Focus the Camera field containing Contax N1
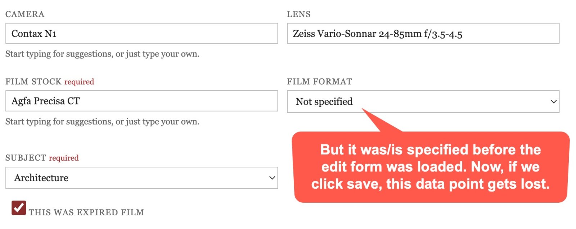 point(141,33)
